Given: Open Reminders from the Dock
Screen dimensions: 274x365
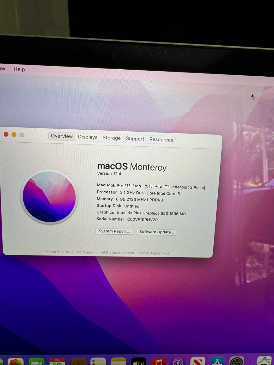Looking at the screenshot, I should 98,362.
